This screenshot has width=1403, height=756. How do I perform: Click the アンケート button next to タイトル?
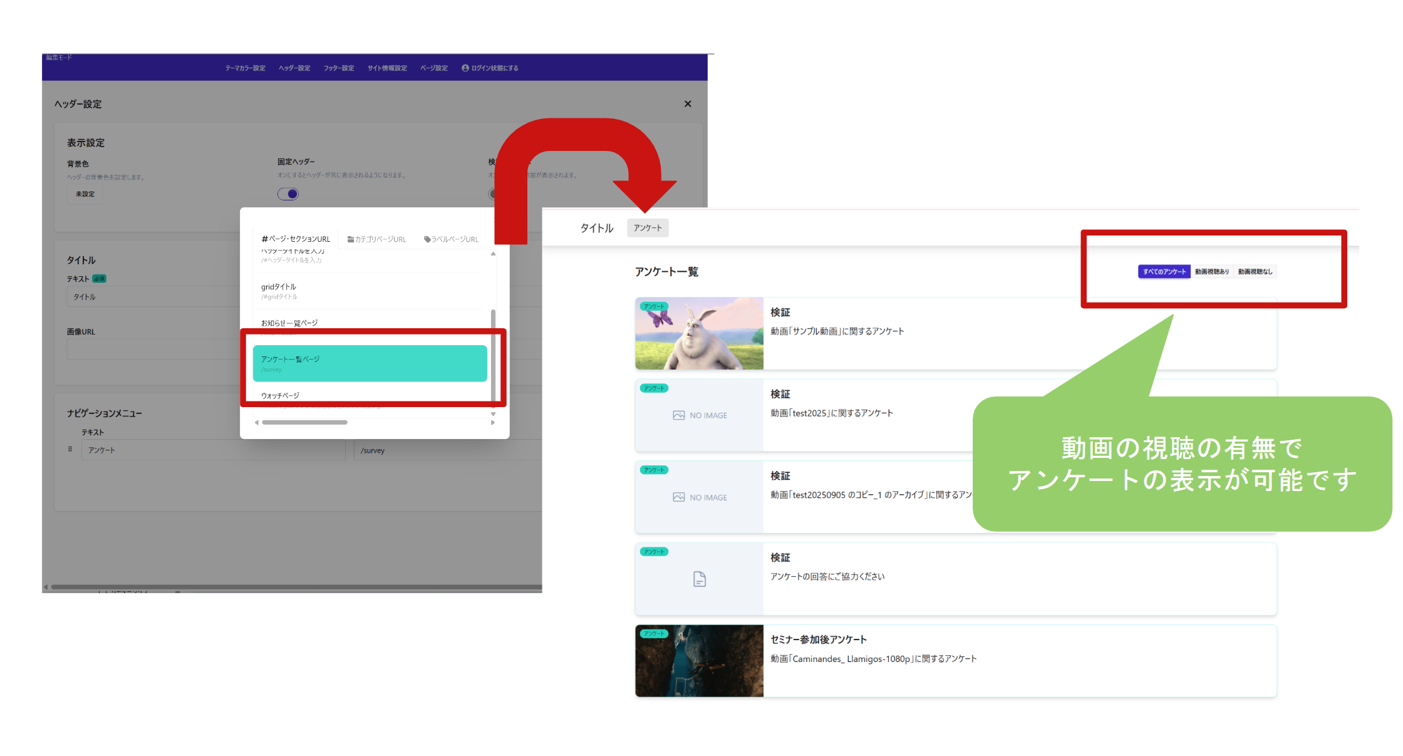(648, 228)
